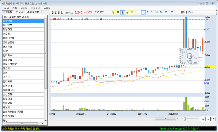Click the 5,240 current price value

click(79, 12)
